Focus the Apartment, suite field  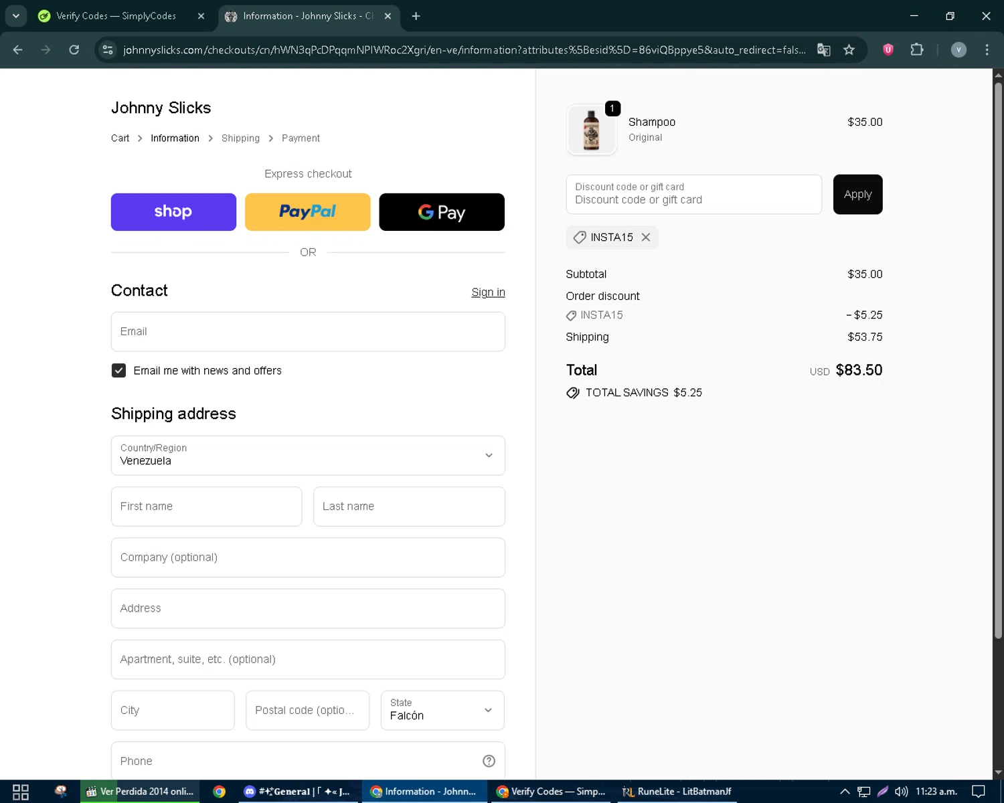tap(308, 659)
